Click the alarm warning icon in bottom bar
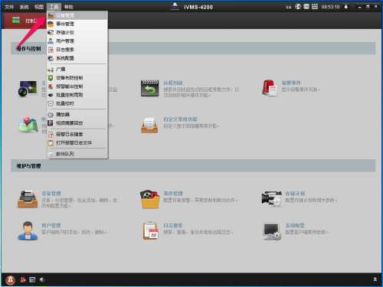The image size is (383, 287). (x=11, y=280)
